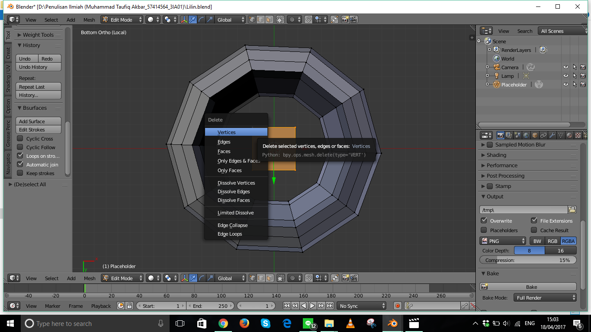Image resolution: width=591 pixels, height=332 pixels.
Task: Enable the Keep strokes checkbox
Action: 20,173
